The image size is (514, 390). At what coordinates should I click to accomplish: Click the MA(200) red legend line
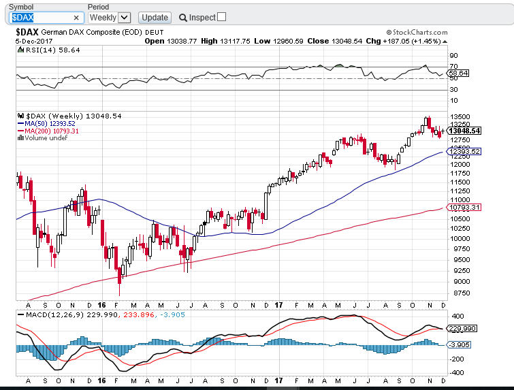point(20,131)
